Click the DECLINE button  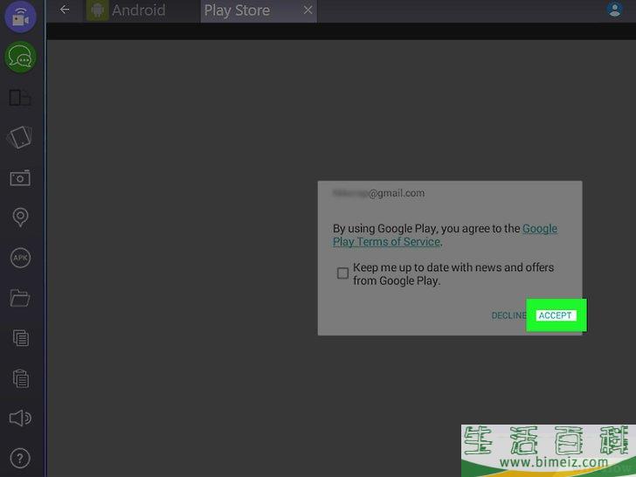(x=508, y=315)
